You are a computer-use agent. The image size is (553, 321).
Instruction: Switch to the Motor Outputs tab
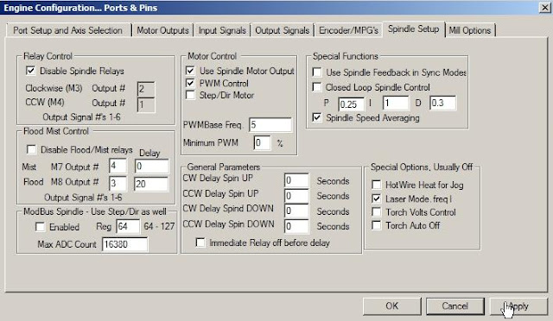pyautogui.click(x=162, y=30)
